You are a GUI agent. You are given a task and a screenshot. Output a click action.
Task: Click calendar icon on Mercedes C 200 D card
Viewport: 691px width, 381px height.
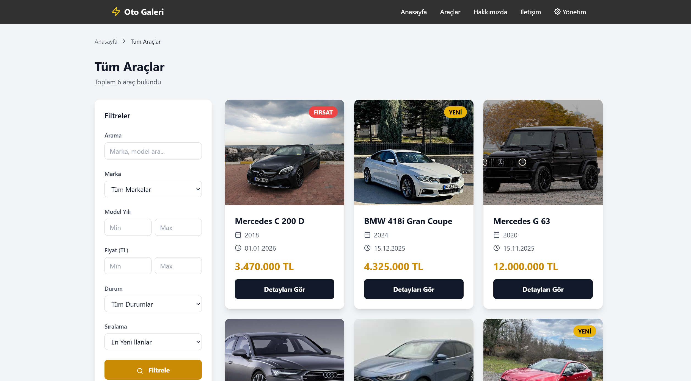[238, 235]
